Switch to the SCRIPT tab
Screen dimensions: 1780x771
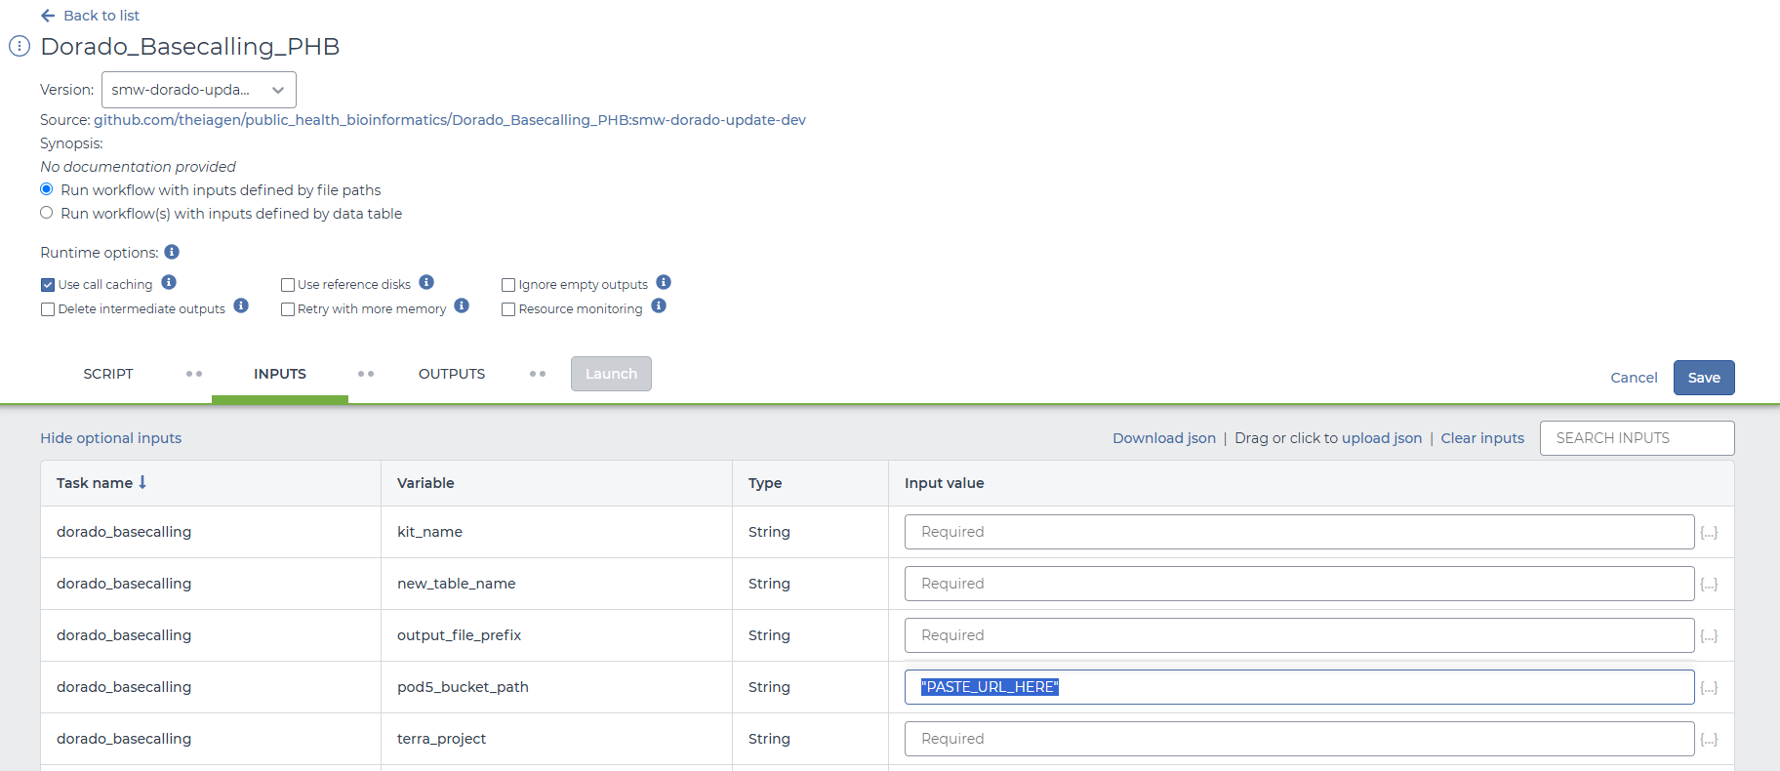pyautogui.click(x=108, y=374)
